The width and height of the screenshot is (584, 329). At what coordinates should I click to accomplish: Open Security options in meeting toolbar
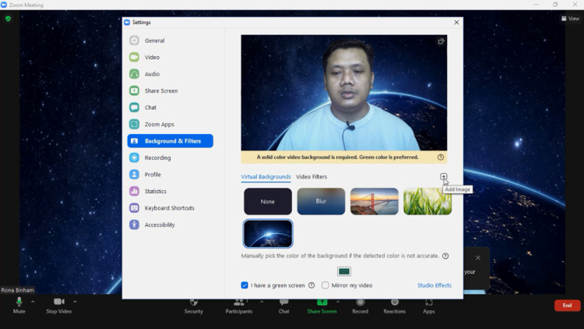[194, 306]
